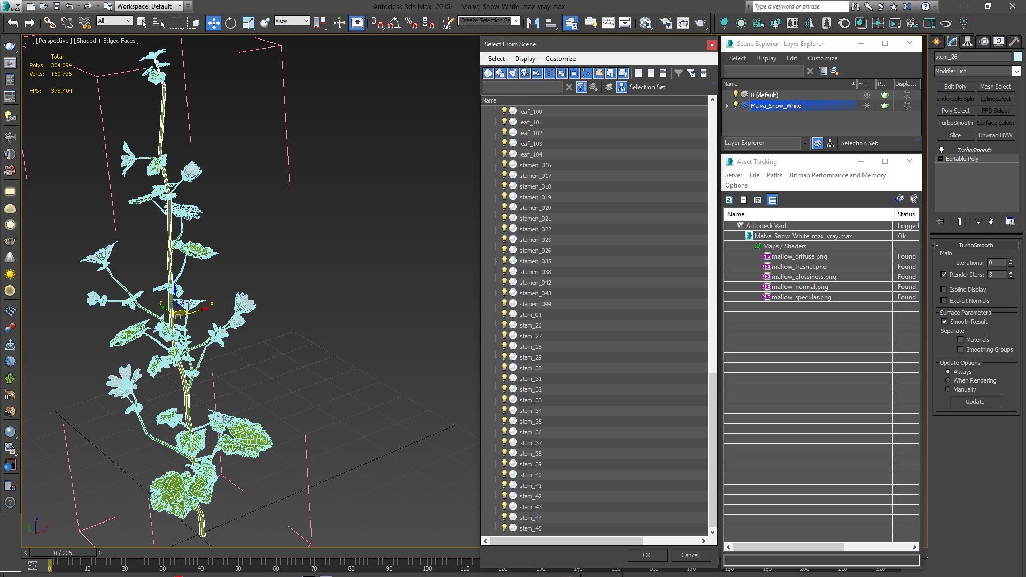1026x577 pixels.
Task: Activate the Select and Rotate tool
Action: click(x=230, y=23)
